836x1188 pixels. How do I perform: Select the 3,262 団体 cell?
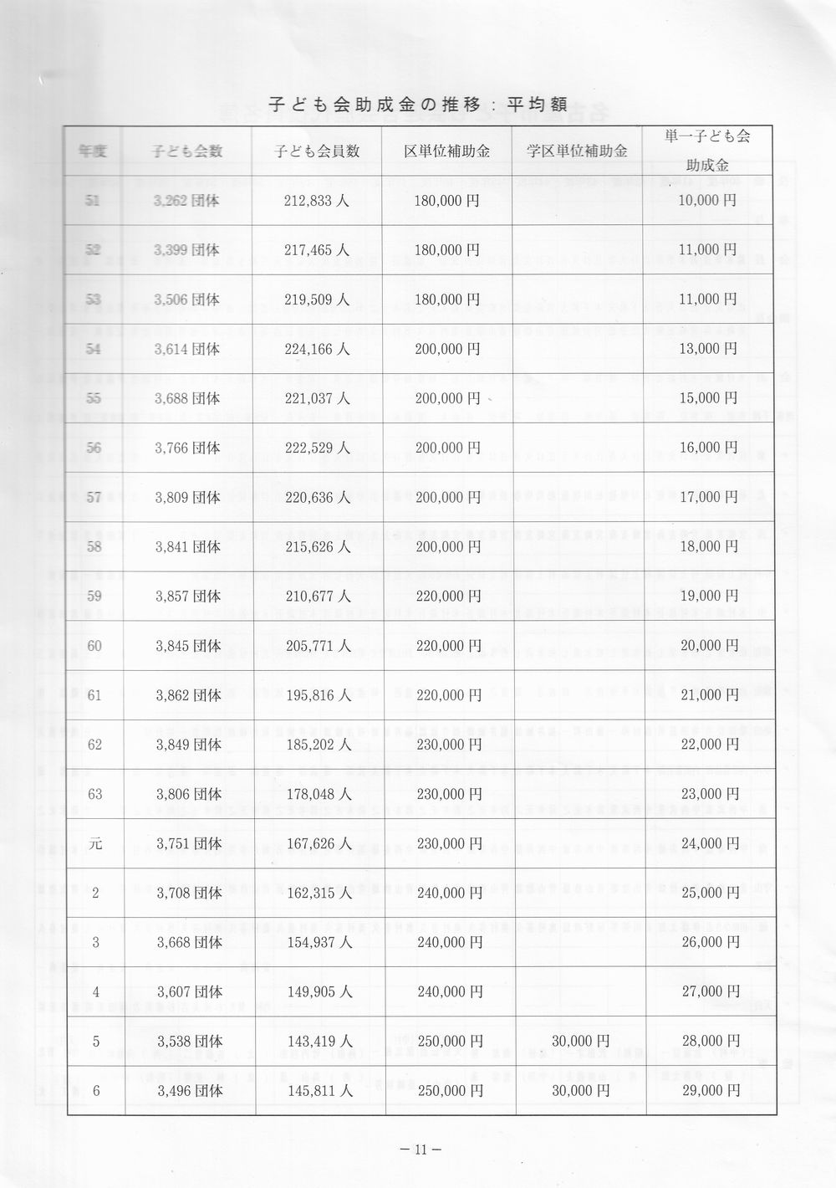[x=187, y=201]
